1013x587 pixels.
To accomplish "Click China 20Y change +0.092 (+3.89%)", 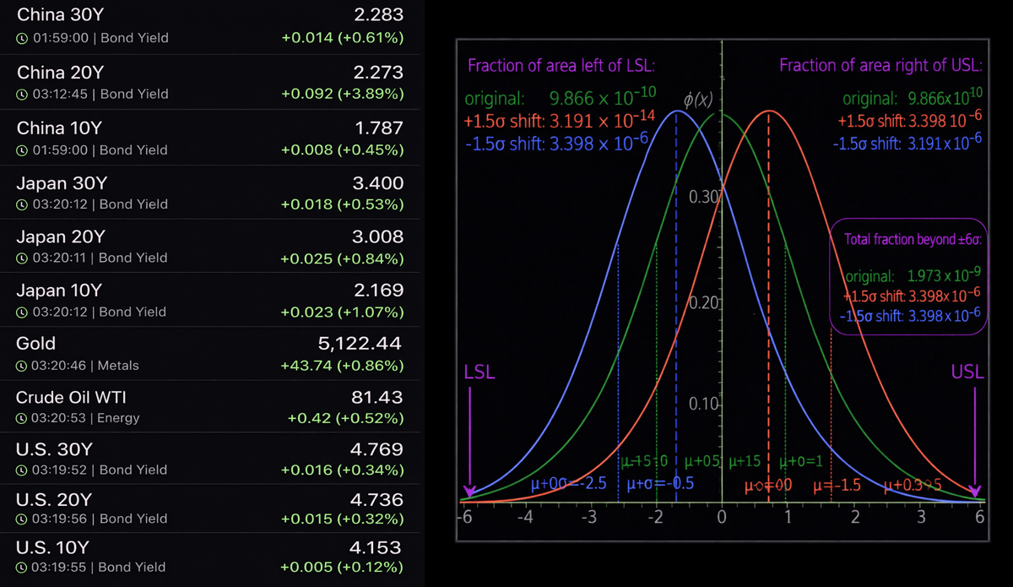I will point(342,94).
